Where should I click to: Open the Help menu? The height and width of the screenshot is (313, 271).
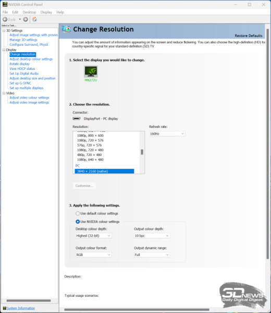(x=60, y=12)
